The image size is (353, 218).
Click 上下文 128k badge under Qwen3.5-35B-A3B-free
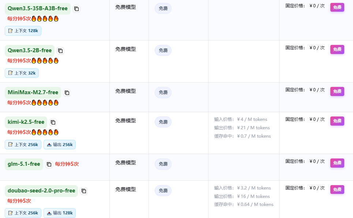click(23, 31)
